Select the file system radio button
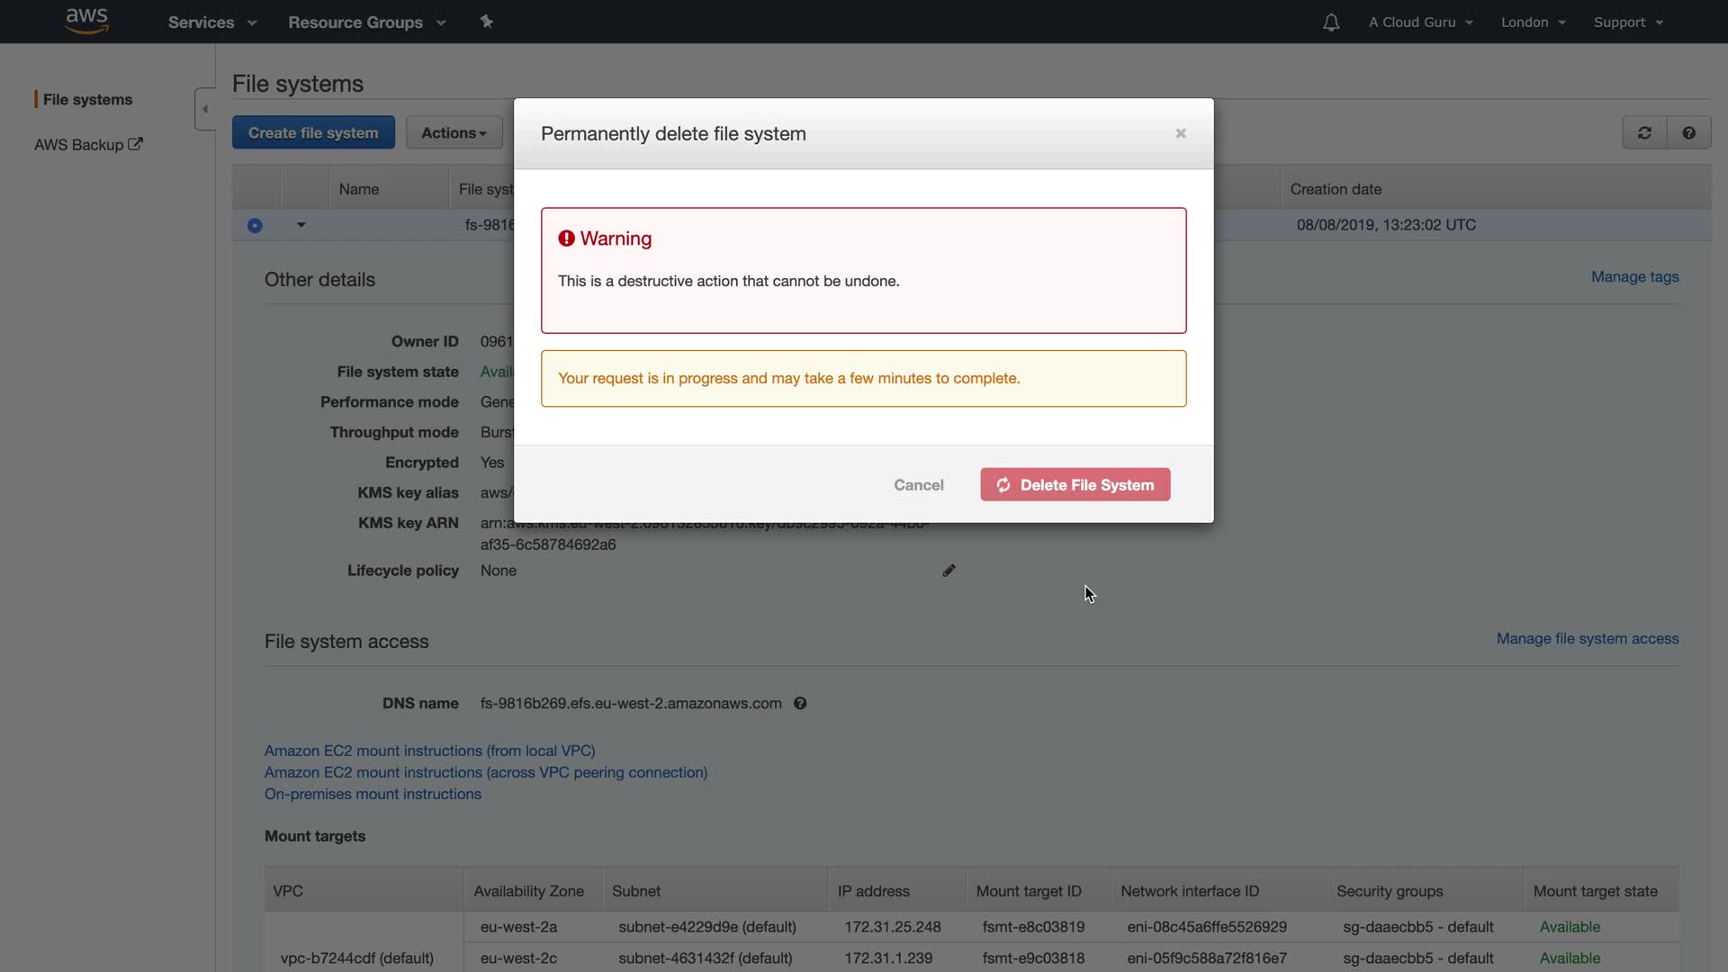This screenshot has width=1728, height=972. click(x=255, y=226)
